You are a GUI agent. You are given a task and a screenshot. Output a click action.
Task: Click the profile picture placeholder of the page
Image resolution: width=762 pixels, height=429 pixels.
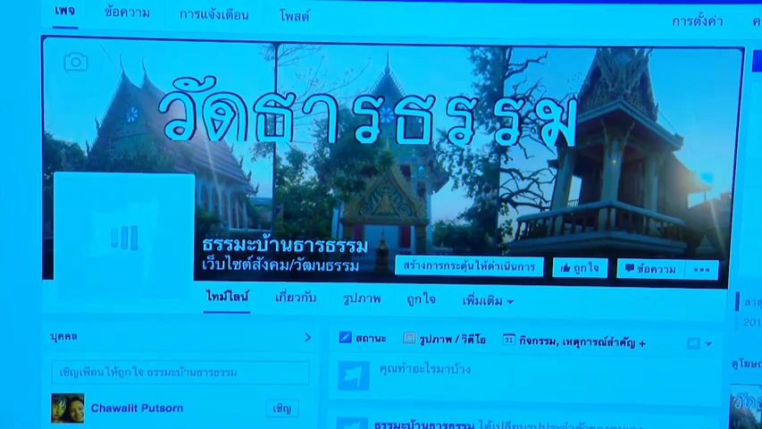tap(124, 237)
